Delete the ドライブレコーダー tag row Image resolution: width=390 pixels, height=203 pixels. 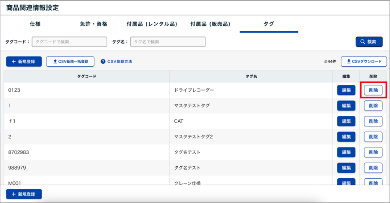[373, 90]
